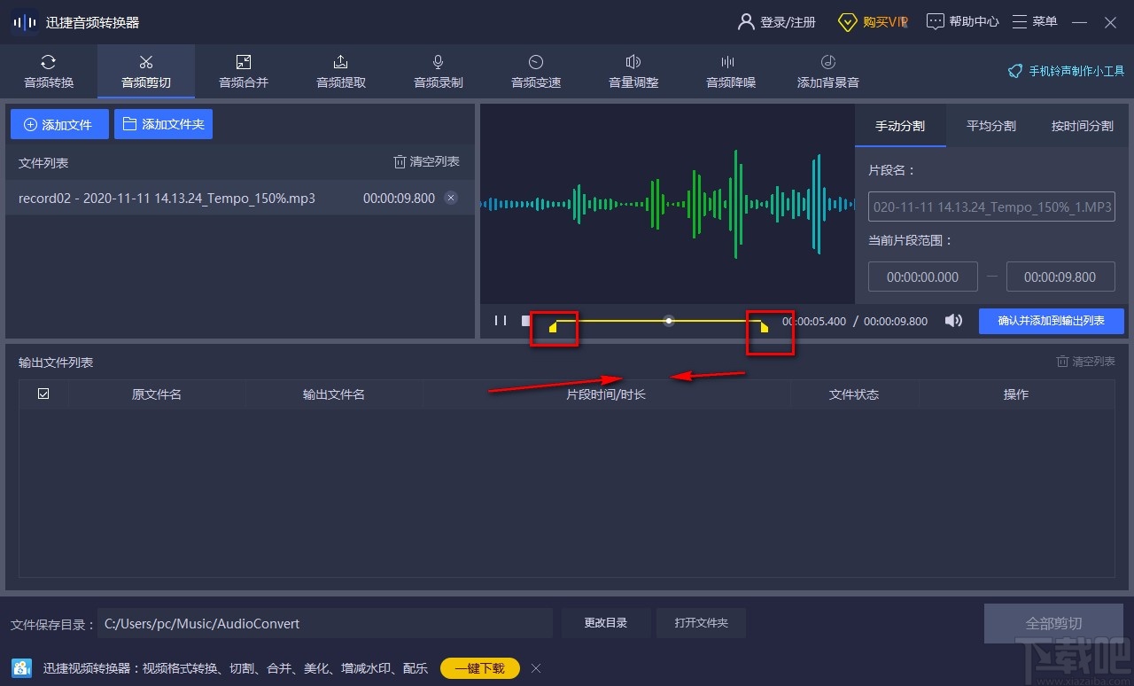
Task: Open the 音量调整 tool
Action: click(x=633, y=71)
